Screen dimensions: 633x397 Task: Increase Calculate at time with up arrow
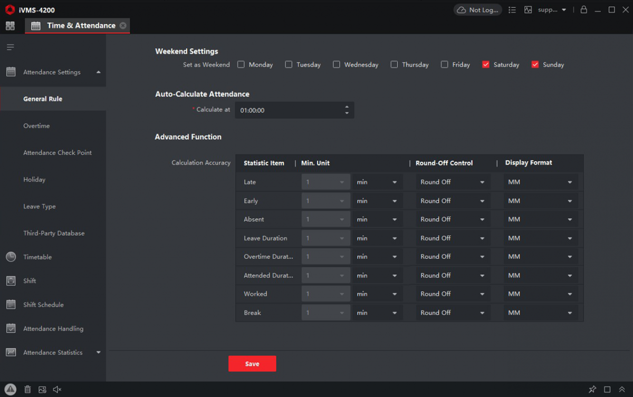tap(347, 108)
